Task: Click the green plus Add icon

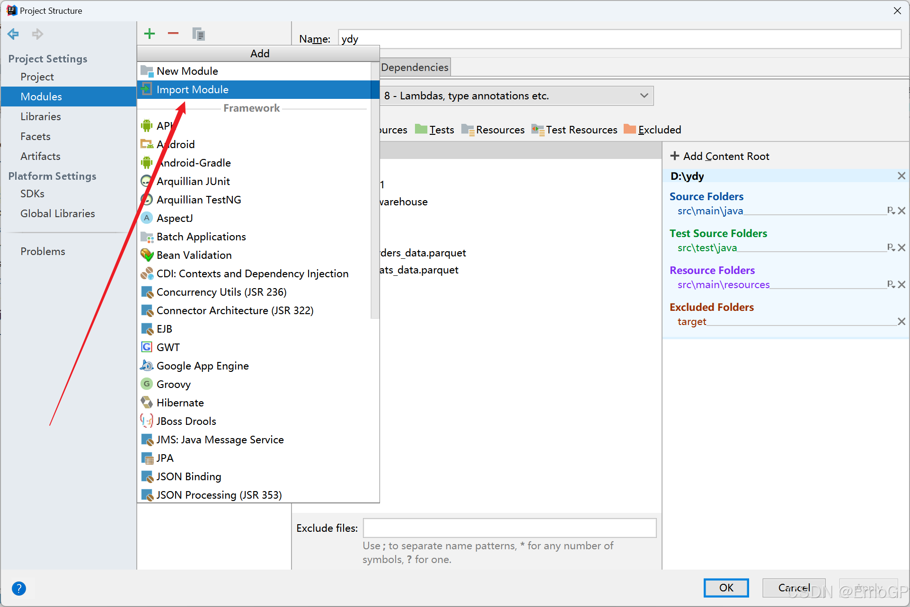Action: (150, 34)
